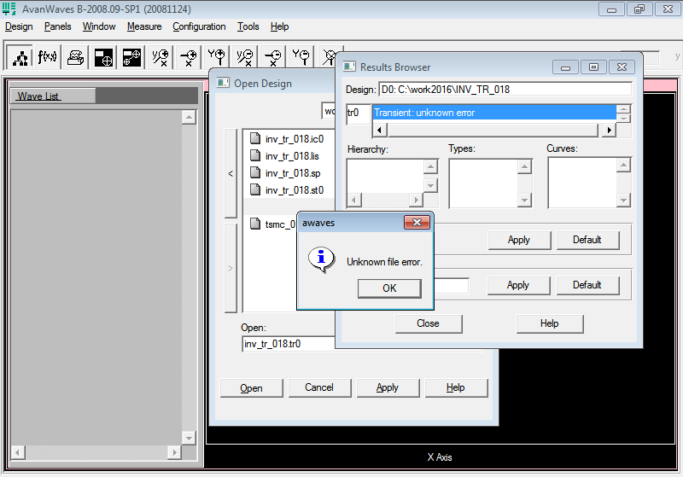Click Wave List horizontal scroll left arrow

(17, 452)
